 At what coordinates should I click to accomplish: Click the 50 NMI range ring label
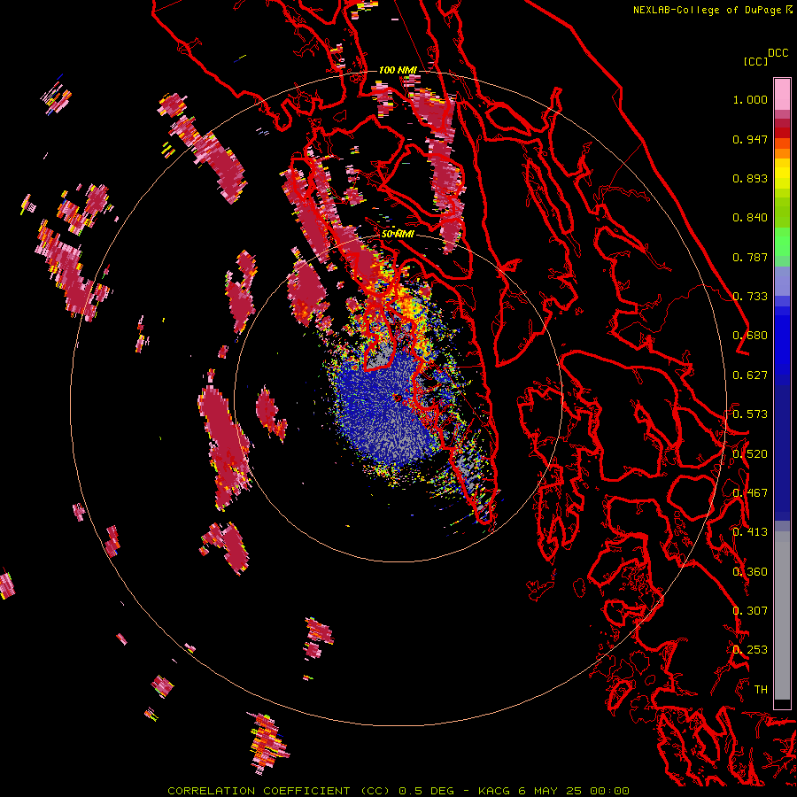pyautogui.click(x=398, y=234)
